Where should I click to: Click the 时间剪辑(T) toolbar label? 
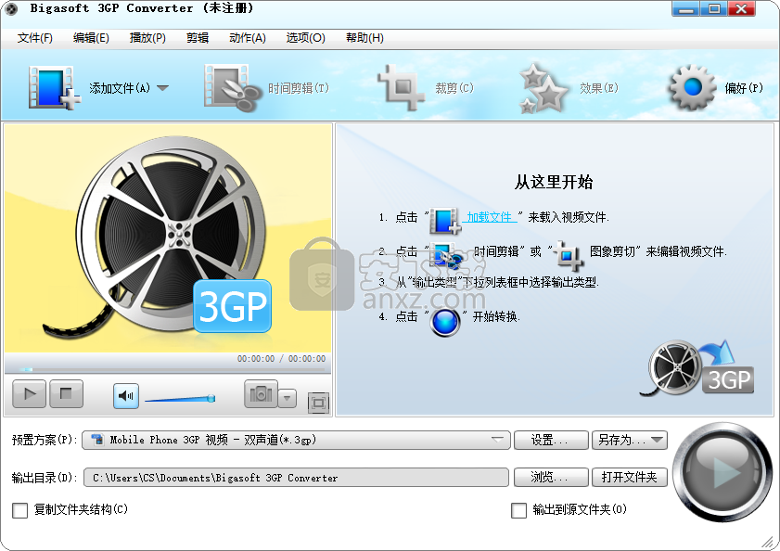click(299, 88)
